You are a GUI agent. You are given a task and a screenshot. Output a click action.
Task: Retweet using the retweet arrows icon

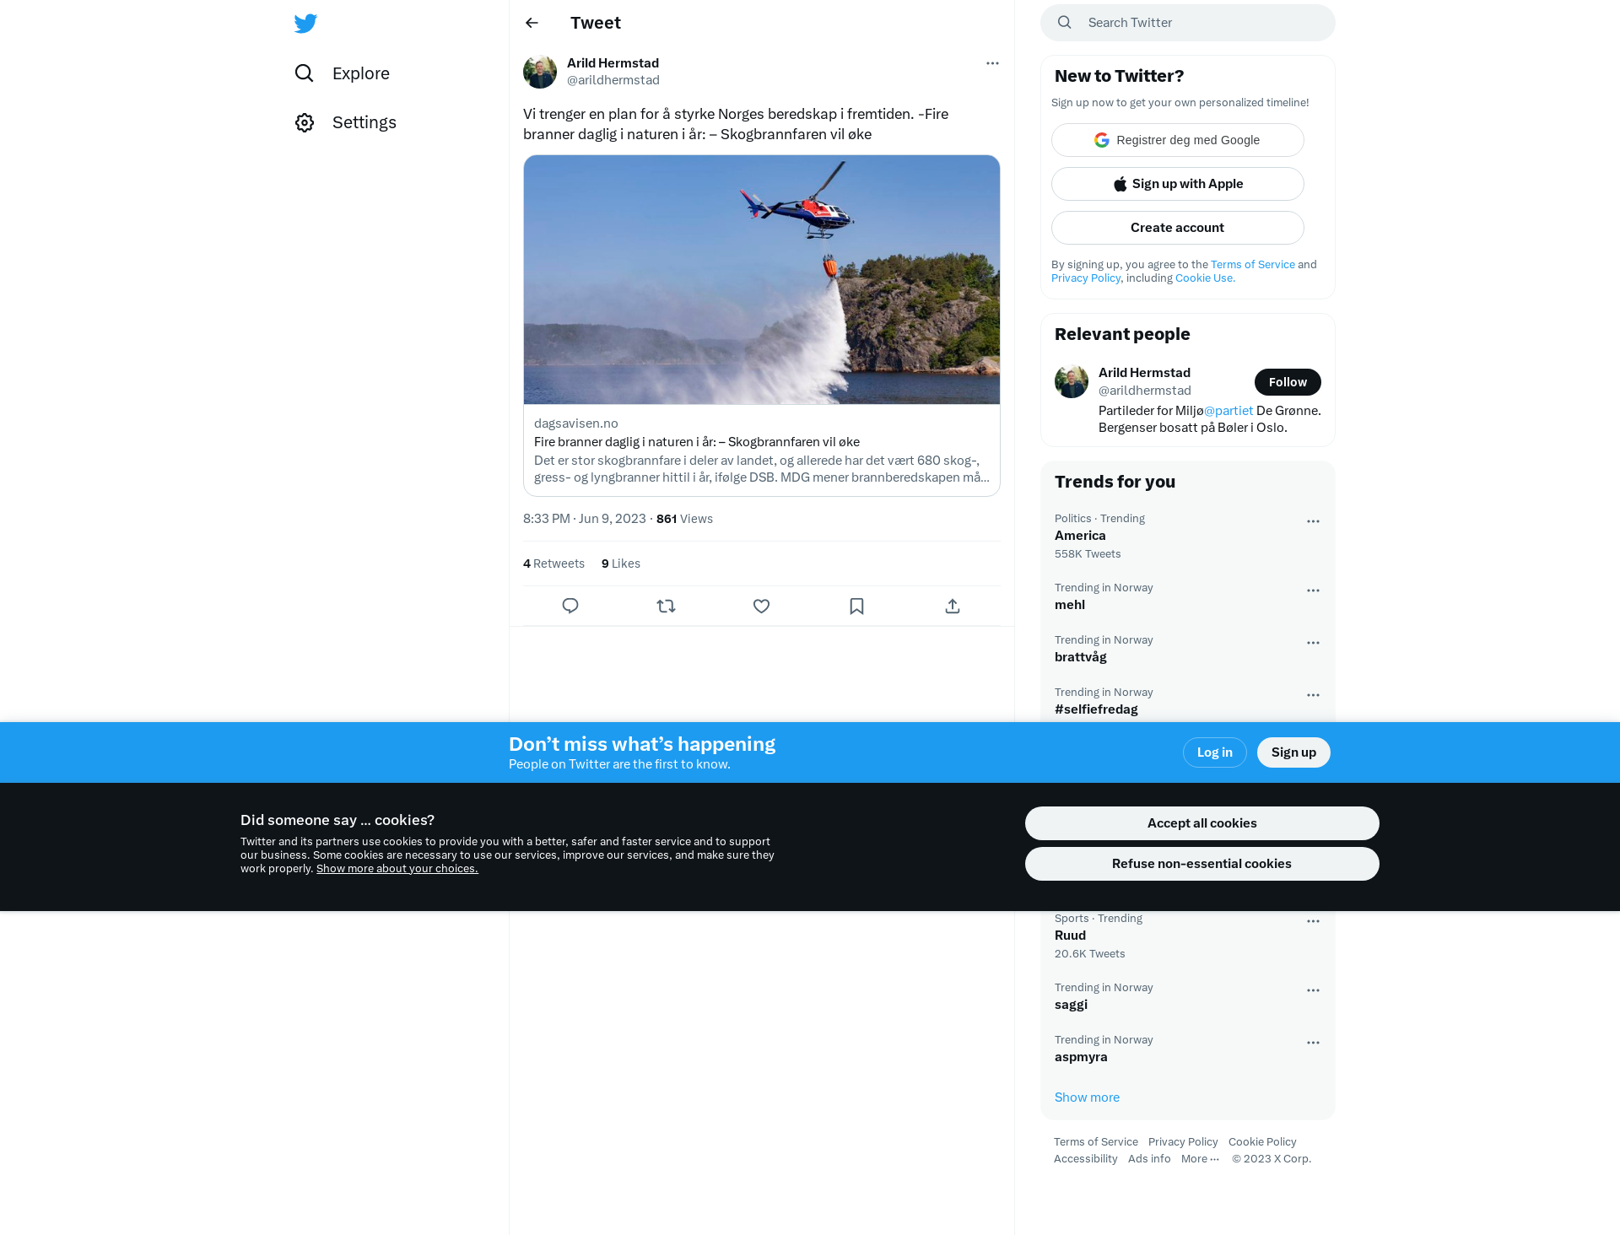(666, 606)
